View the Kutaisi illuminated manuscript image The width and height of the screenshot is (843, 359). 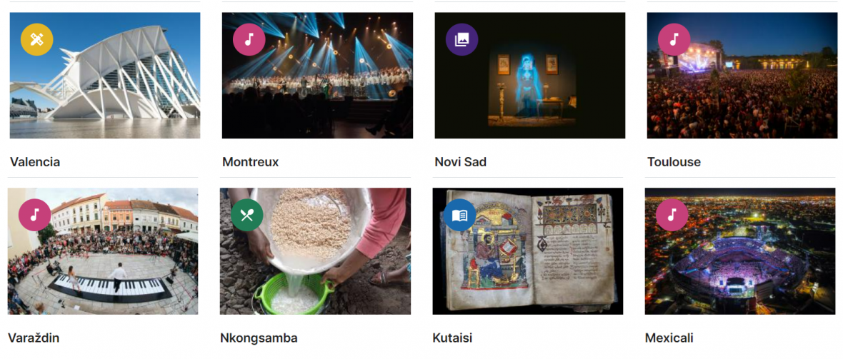click(528, 251)
